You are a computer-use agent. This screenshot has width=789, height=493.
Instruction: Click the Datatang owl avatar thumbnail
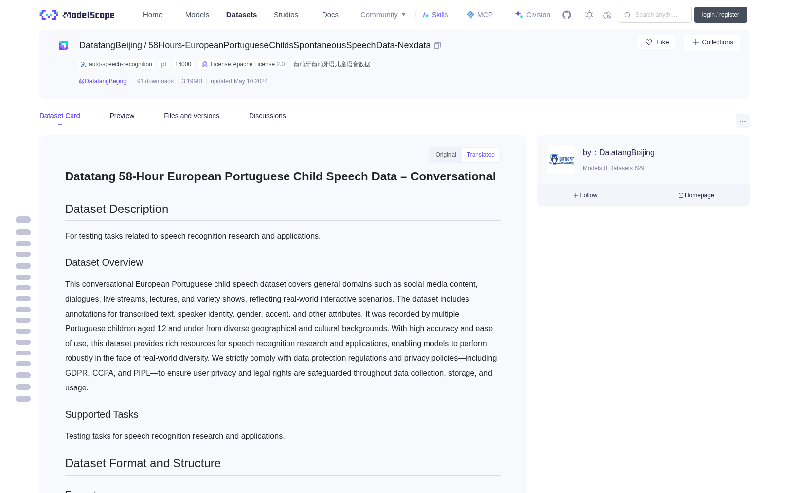(x=561, y=160)
